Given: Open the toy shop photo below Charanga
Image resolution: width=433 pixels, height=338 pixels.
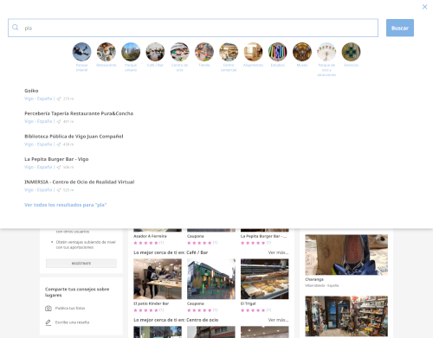Looking at the screenshot, I should point(346,316).
